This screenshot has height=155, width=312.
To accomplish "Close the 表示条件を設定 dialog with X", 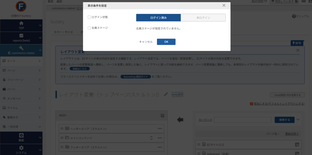I will (x=224, y=5).
